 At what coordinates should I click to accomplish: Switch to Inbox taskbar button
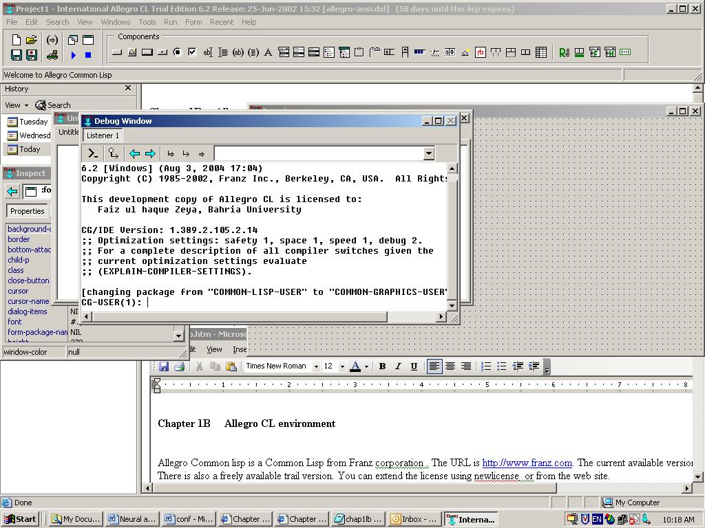[414, 519]
